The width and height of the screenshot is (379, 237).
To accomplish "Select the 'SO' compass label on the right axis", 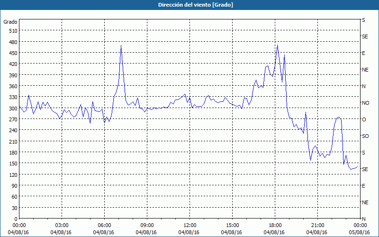I will pyautogui.click(x=365, y=136).
